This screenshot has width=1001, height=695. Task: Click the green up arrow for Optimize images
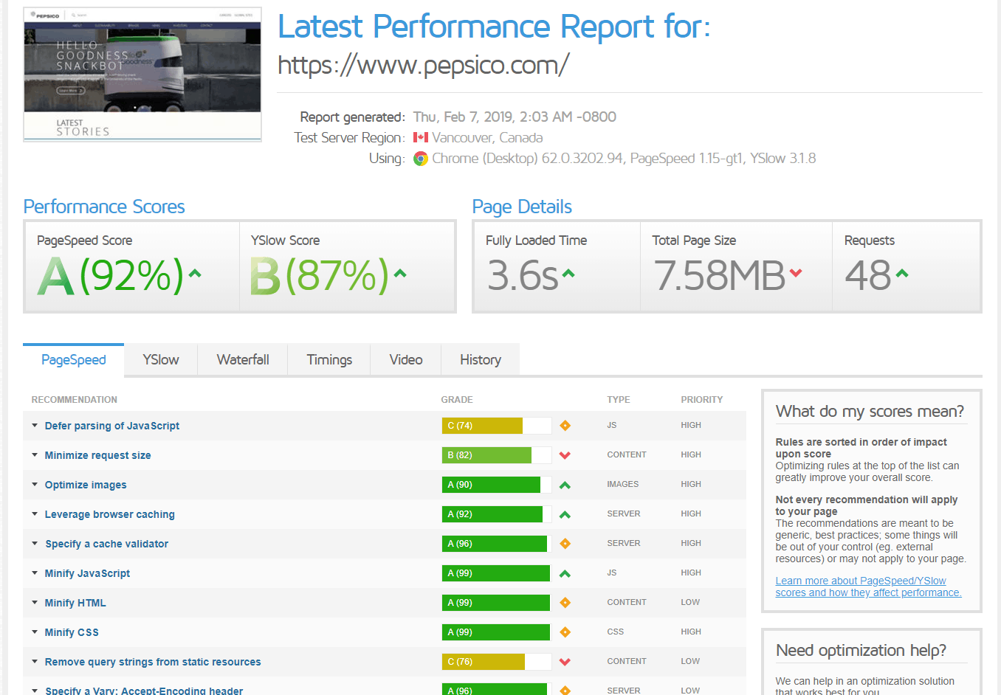[x=565, y=485]
